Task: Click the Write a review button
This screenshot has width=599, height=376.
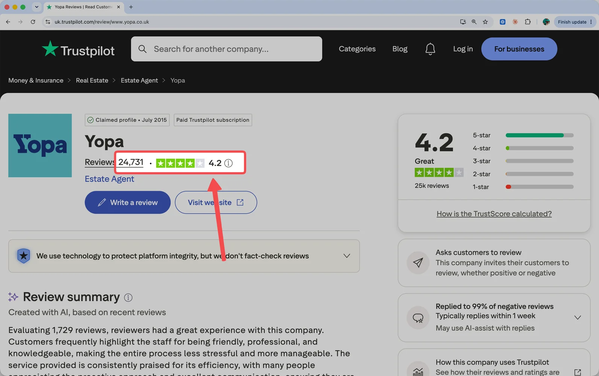Action: pyautogui.click(x=128, y=203)
